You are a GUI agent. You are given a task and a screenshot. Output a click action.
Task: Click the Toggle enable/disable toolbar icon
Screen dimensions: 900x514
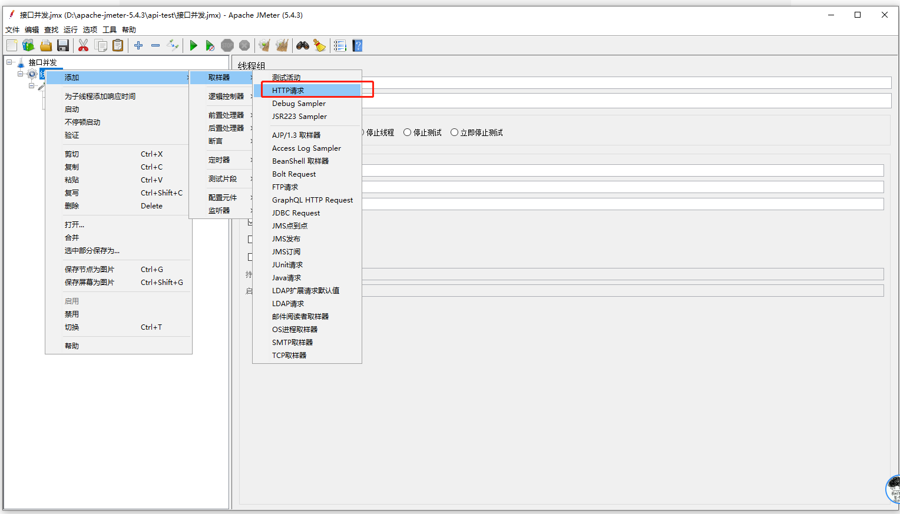pos(173,45)
